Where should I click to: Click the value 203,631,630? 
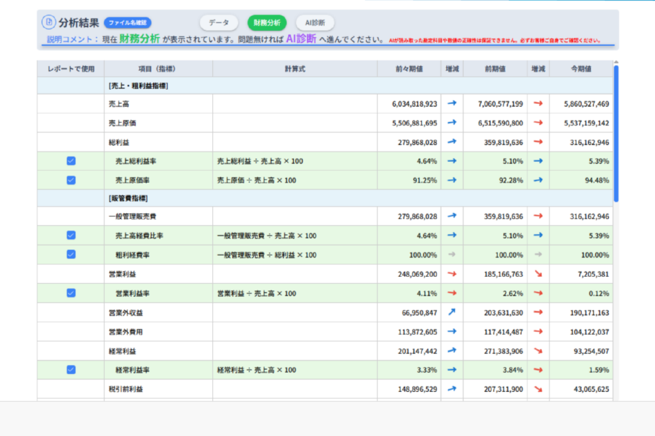click(503, 313)
